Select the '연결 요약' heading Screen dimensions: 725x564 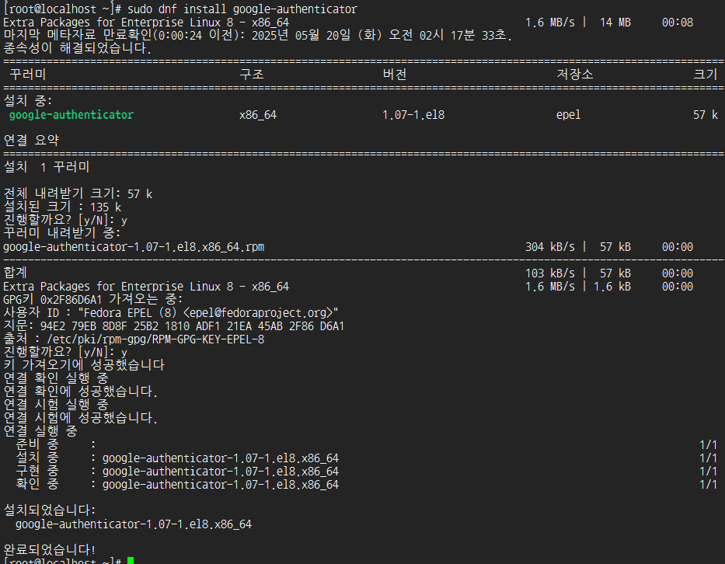[x=31, y=141]
